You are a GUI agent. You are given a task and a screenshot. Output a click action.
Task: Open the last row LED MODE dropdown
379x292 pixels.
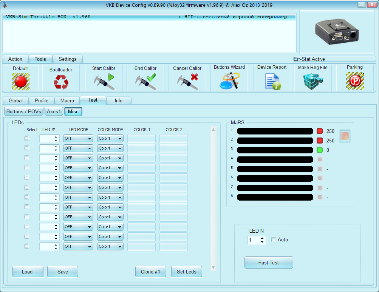click(x=78, y=246)
